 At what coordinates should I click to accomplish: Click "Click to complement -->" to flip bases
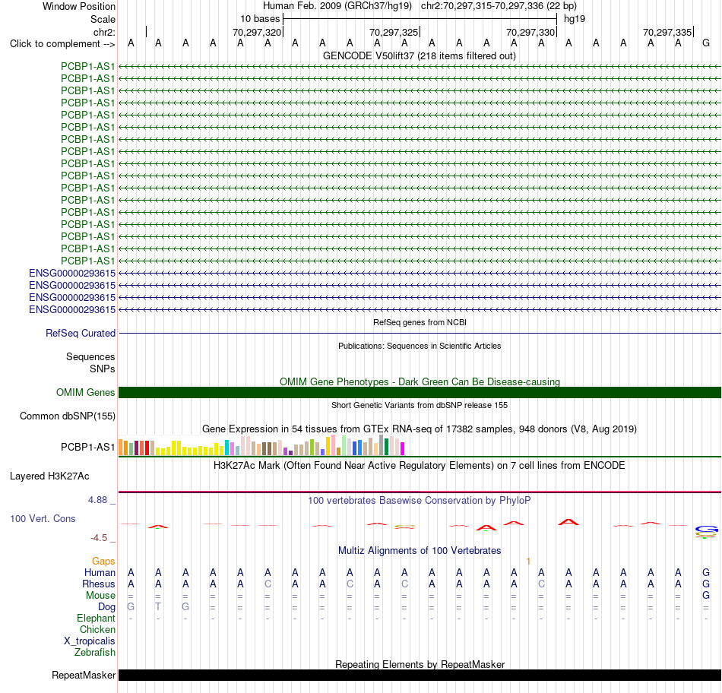point(62,44)
